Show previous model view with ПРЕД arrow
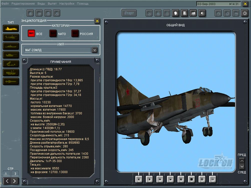The image size is (251, 188). pos(242,161)
